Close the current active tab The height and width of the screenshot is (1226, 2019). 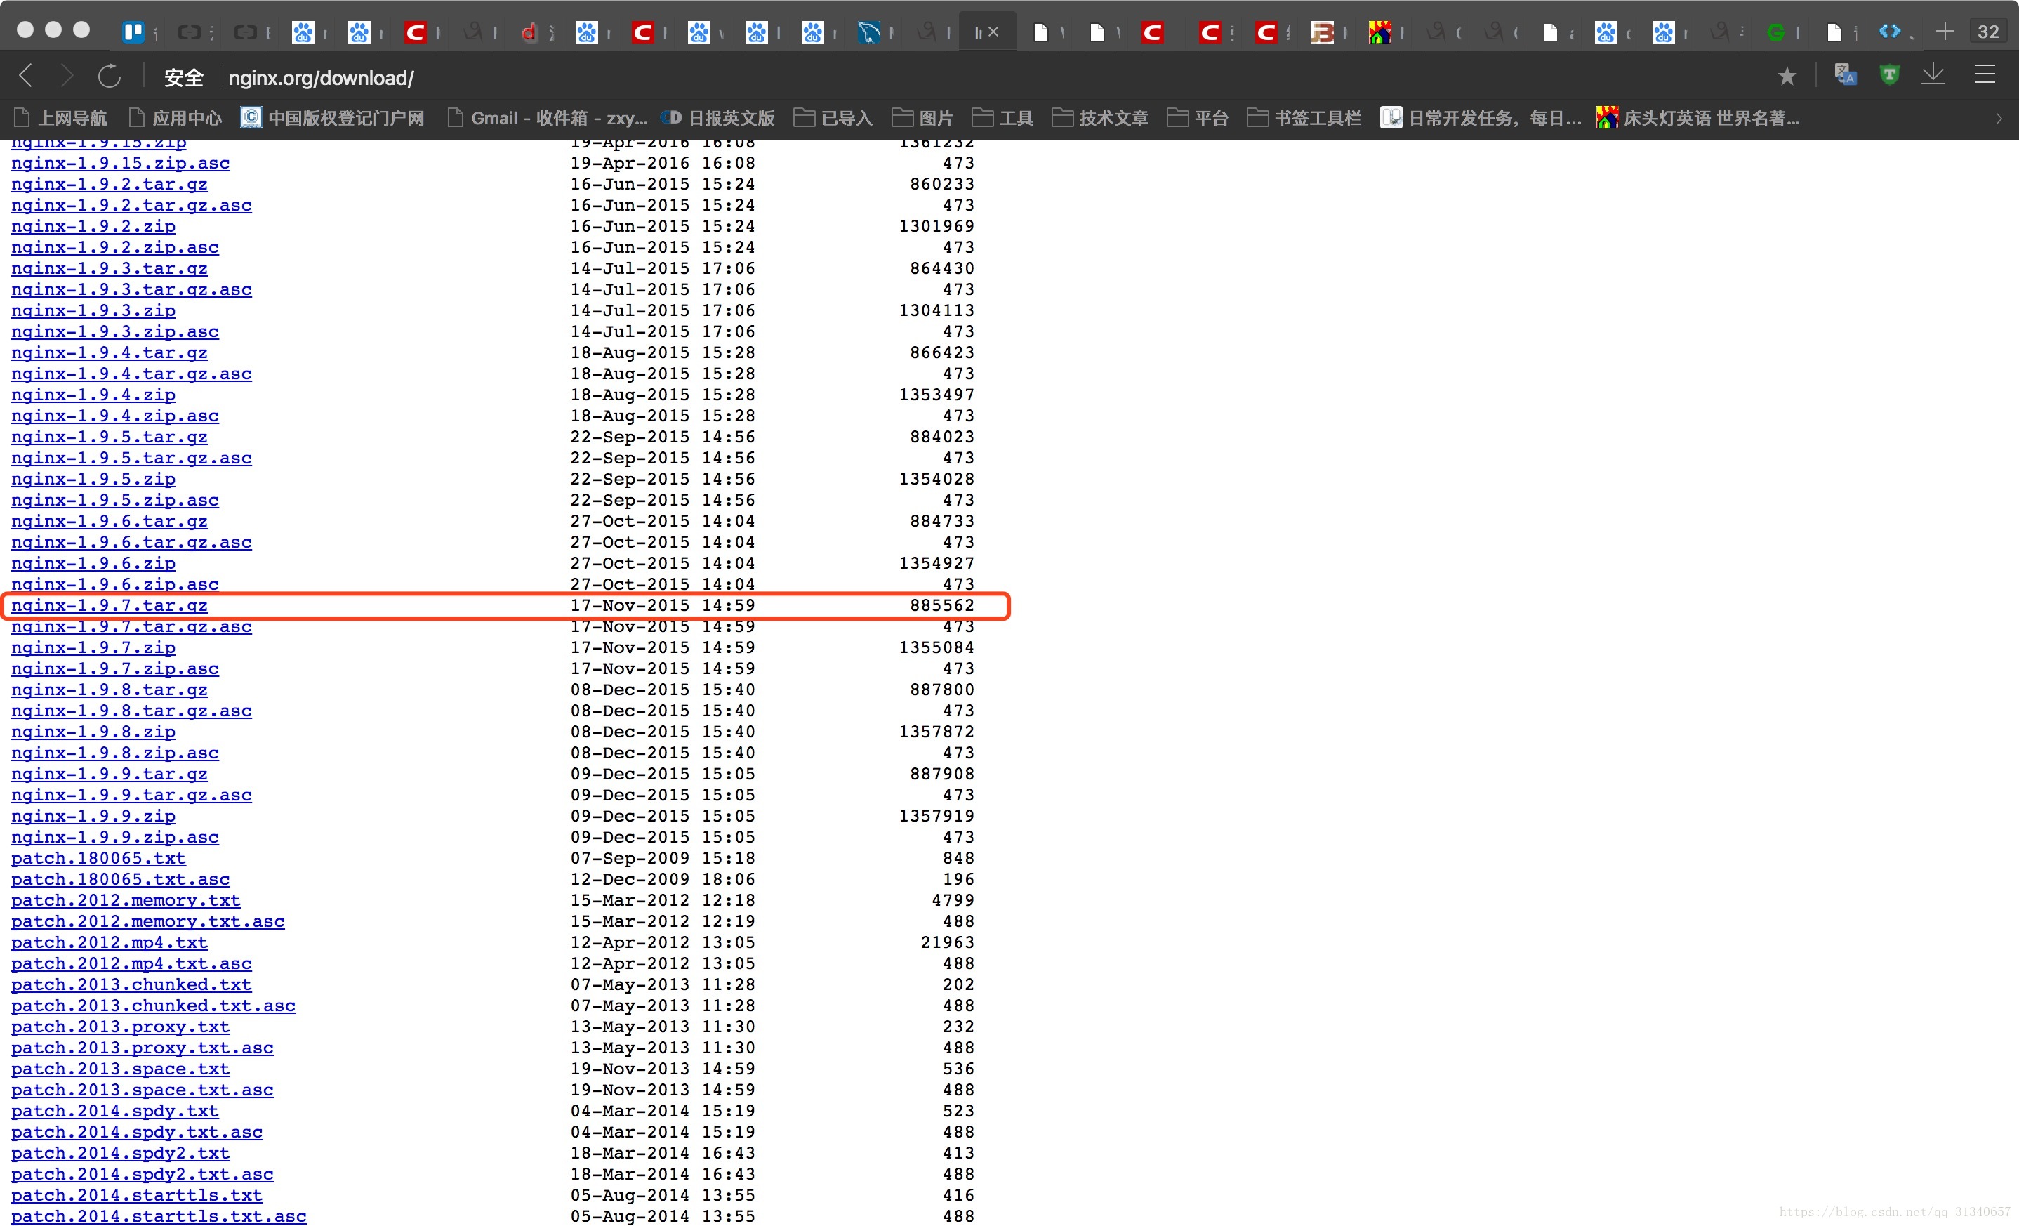coord(993,31)
